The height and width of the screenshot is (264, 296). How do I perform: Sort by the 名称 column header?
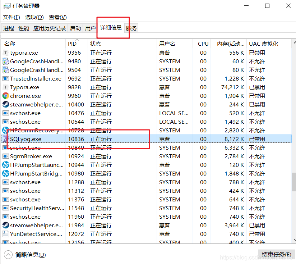tap(34, 44)
